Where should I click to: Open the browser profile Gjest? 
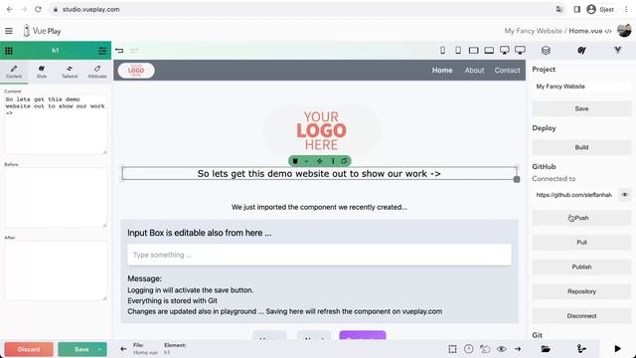click(600, 9)
